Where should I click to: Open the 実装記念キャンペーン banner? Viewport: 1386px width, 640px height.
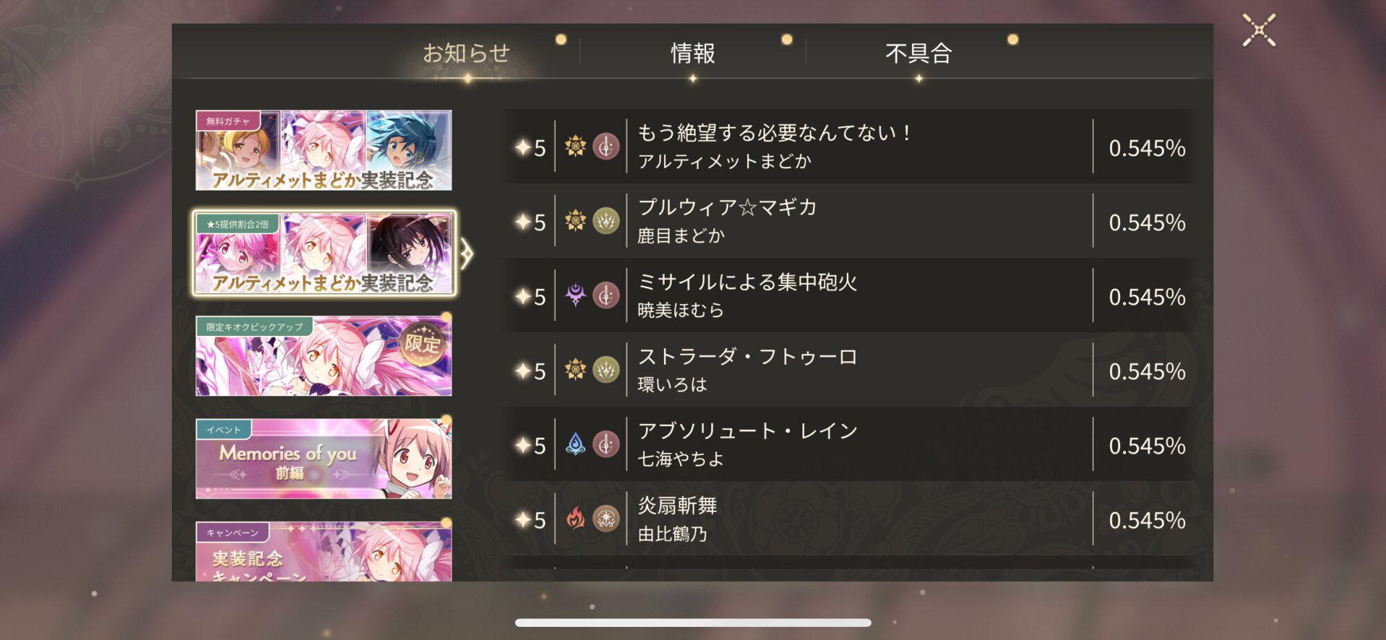pyautogui.click(x=324, y=551)
